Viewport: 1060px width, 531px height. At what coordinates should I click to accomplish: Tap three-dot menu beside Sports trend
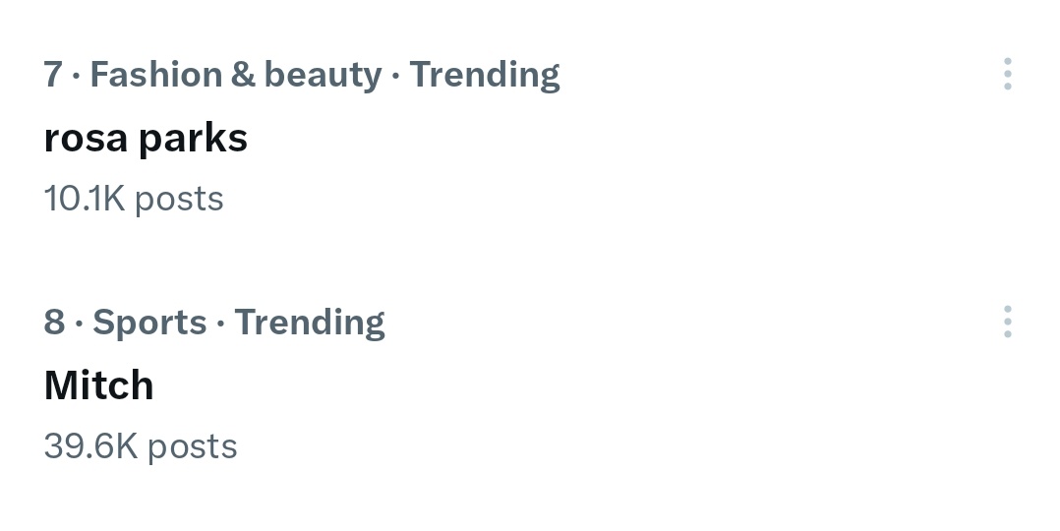pos(1007,322)
